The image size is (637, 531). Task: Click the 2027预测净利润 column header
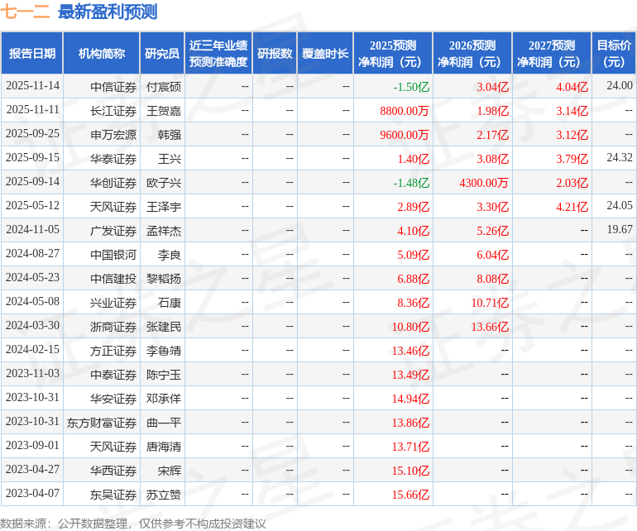552,53
